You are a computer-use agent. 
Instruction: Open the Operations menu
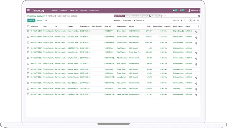coord(64,10)
